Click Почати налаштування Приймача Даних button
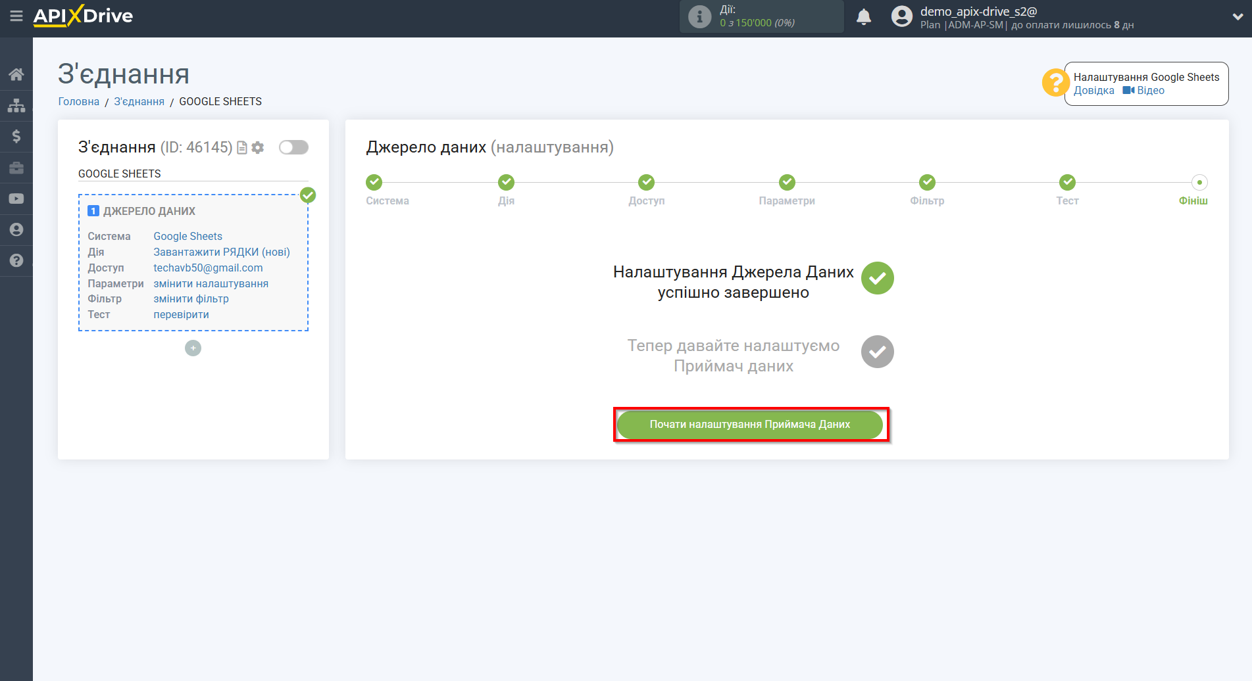This screenshot has width=1252, height=681. (x=750, y=425)
